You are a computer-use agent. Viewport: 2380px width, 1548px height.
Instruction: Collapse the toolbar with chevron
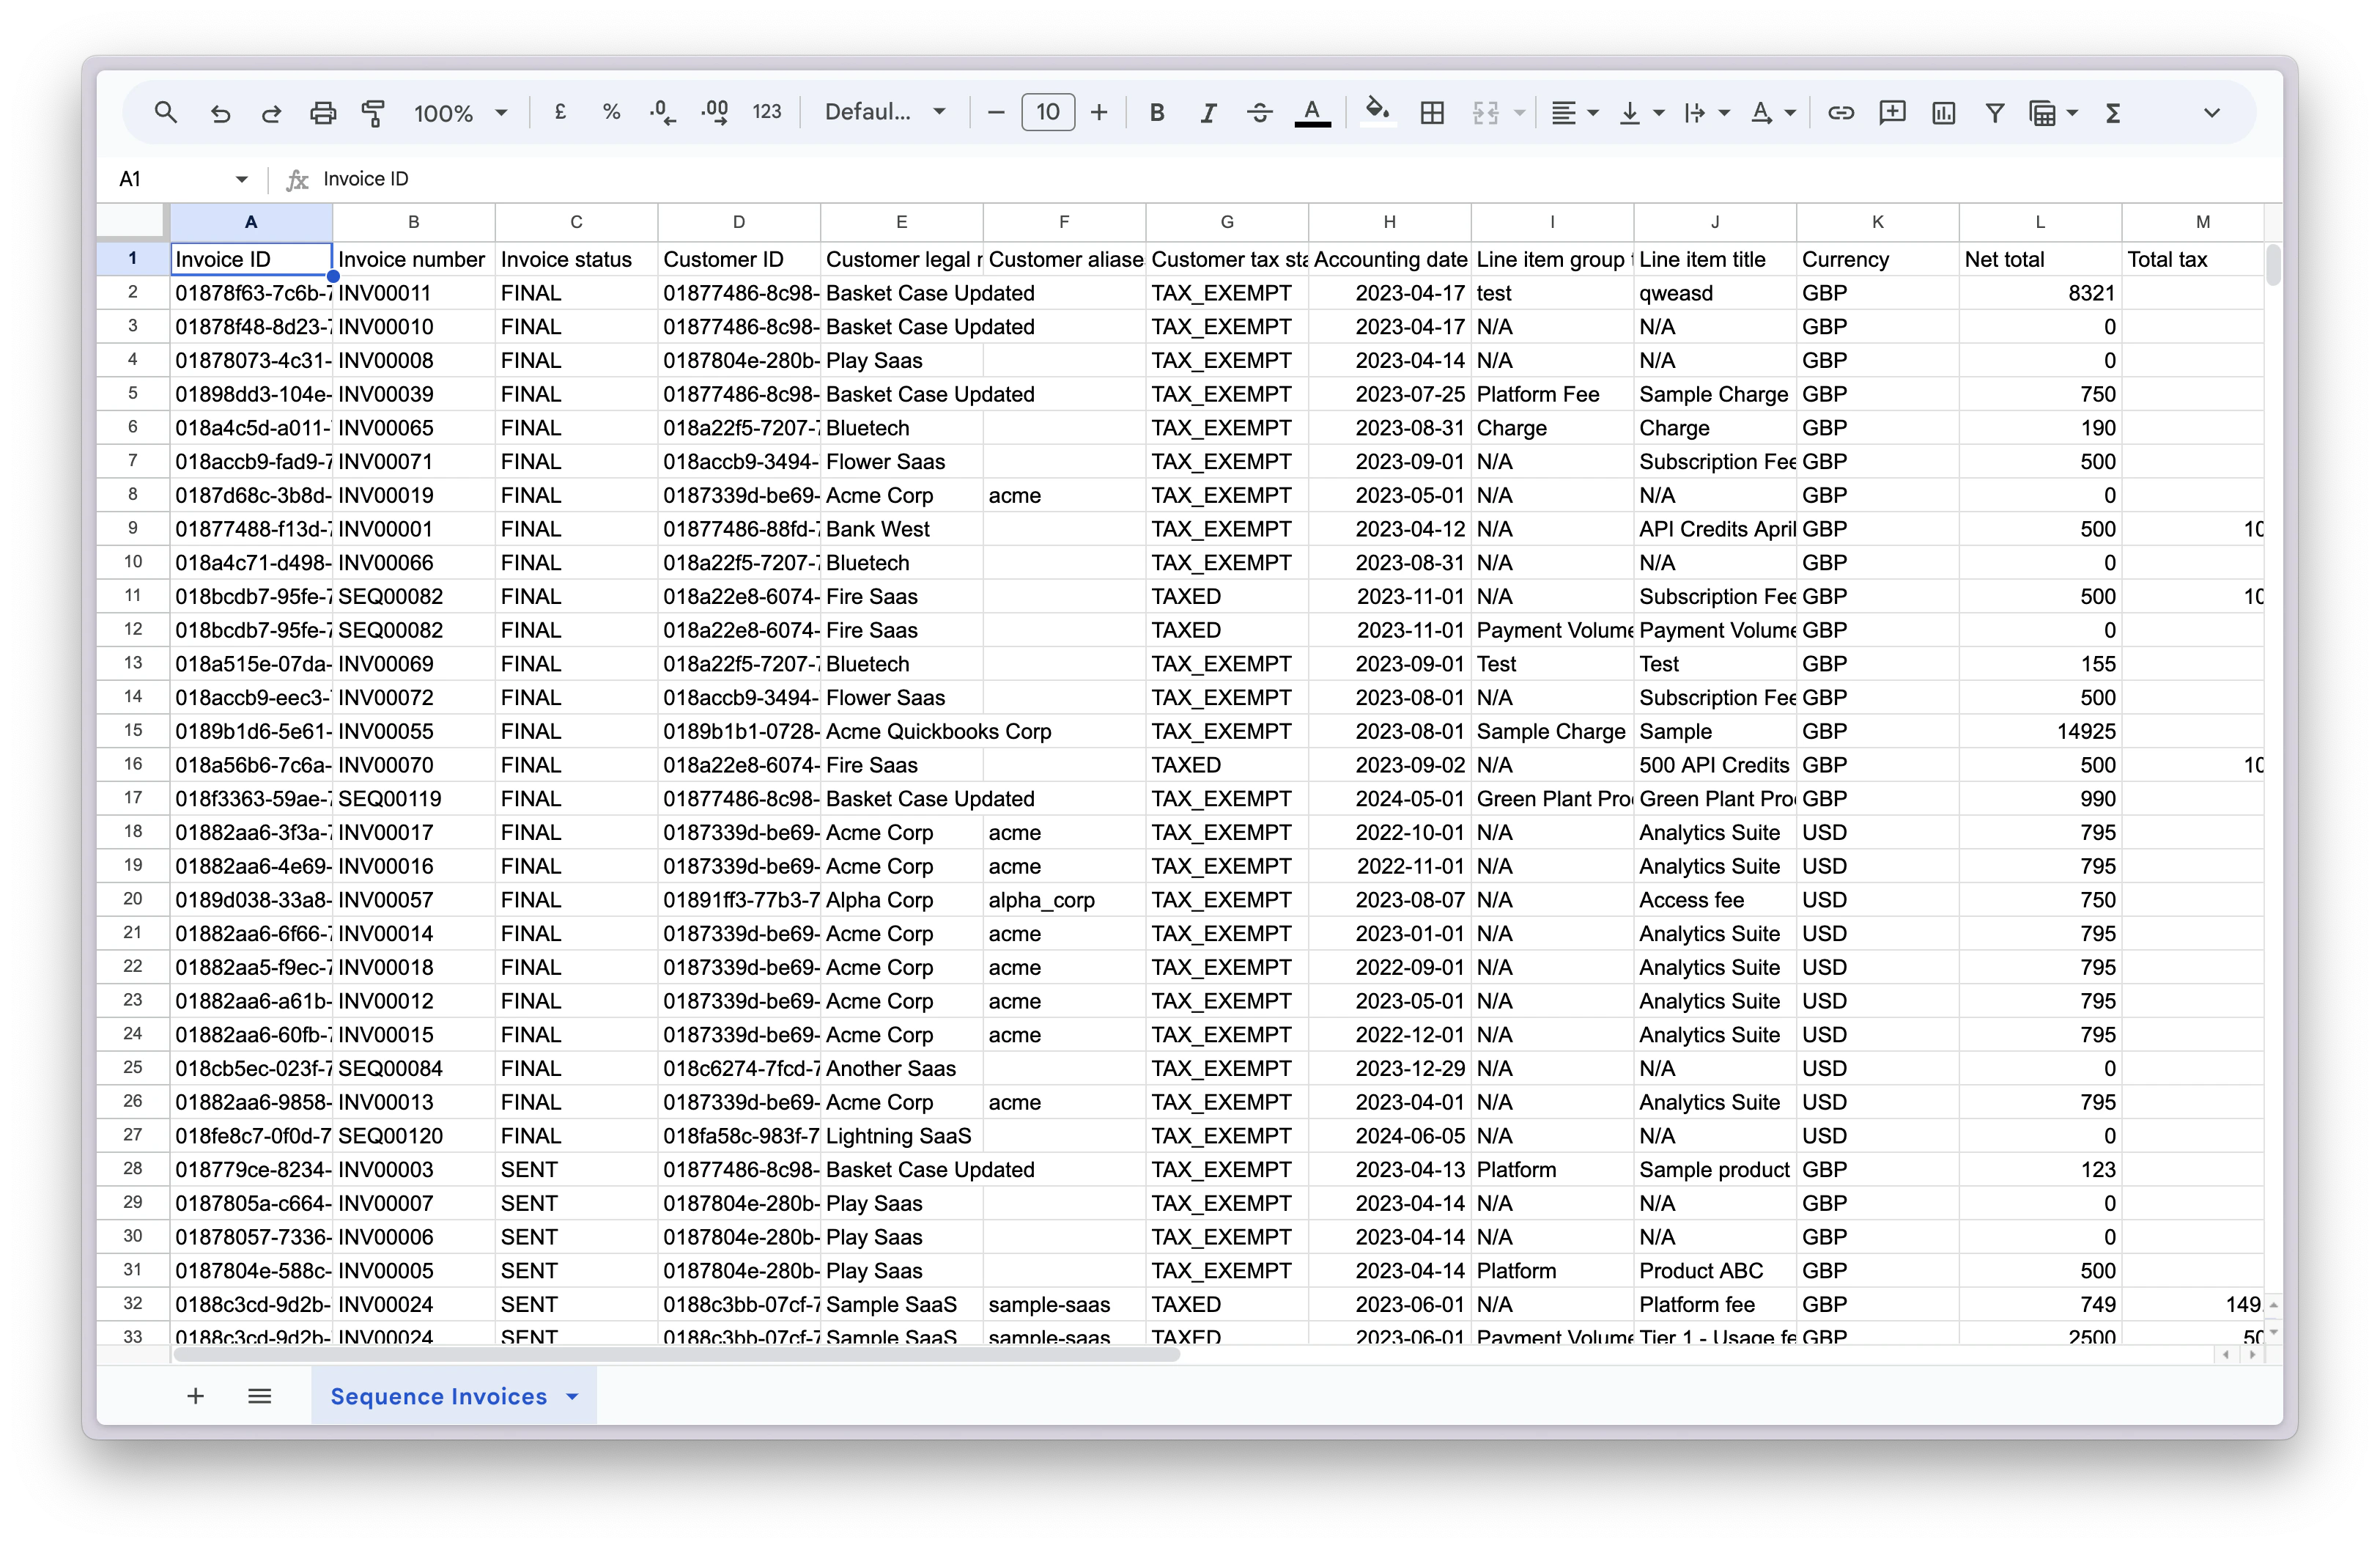[2211, 113]
